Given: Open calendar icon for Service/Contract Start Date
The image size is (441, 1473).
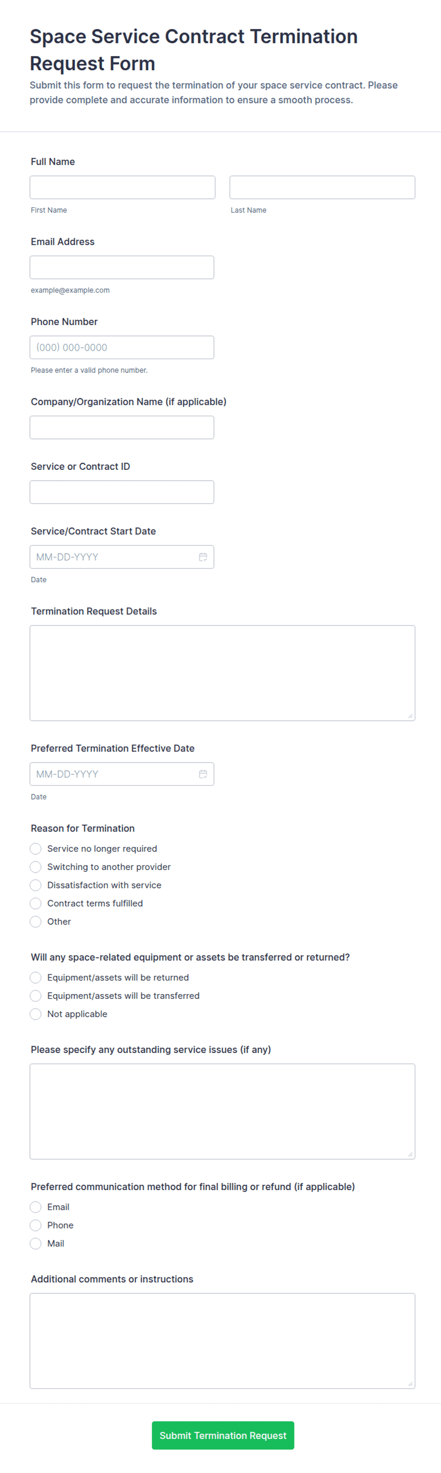Looking at the screenshot, I should tap(203, 557).
